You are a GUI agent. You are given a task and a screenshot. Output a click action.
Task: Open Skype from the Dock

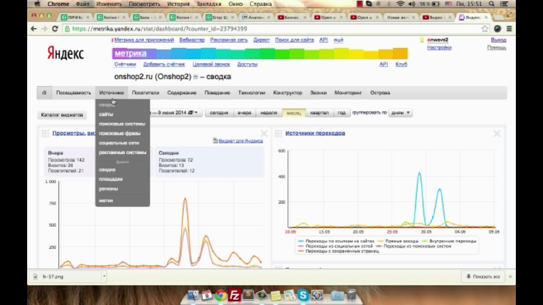pos(303,295)
